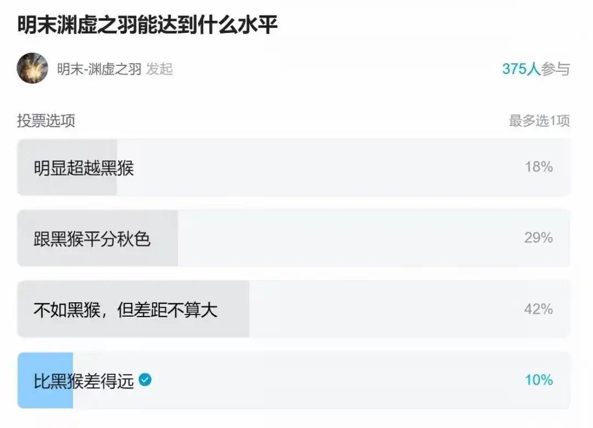Screen dimensions: 593x428
Task: Click the 42% result percentage
Action: 538,309
